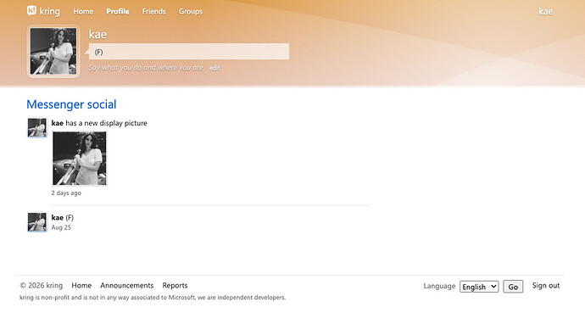Click the '2 days ago' timestamp
Screen dimensions: 585x324
pyautogui.click(x=66, y=193)
